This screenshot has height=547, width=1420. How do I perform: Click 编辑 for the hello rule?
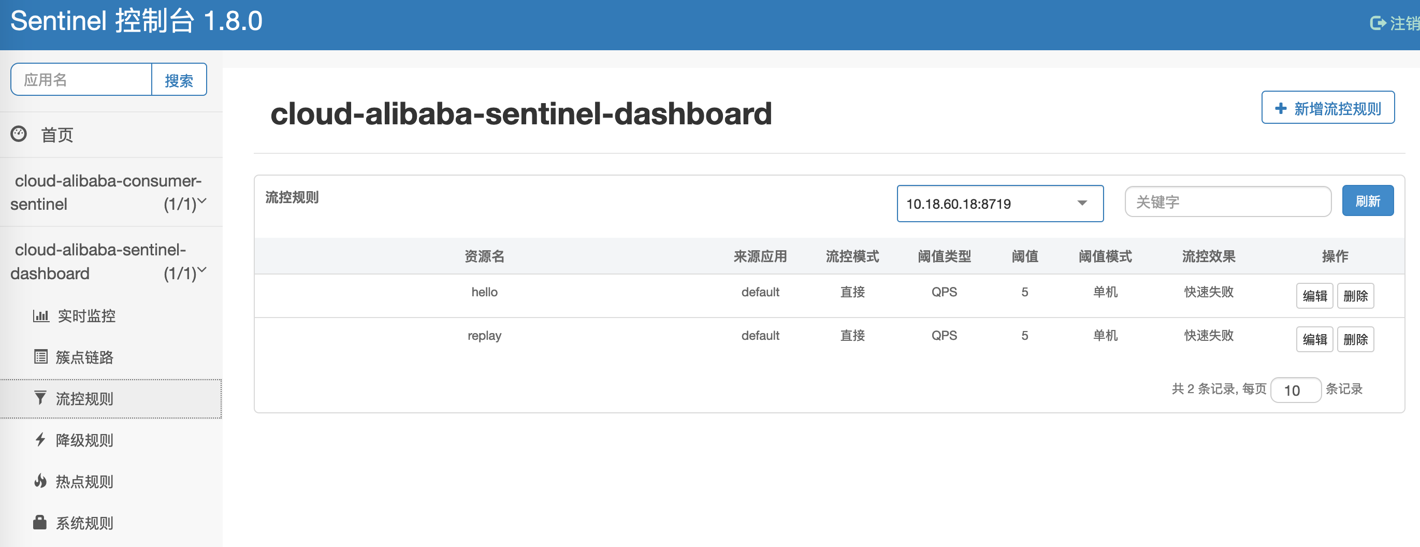[1314, 296]
